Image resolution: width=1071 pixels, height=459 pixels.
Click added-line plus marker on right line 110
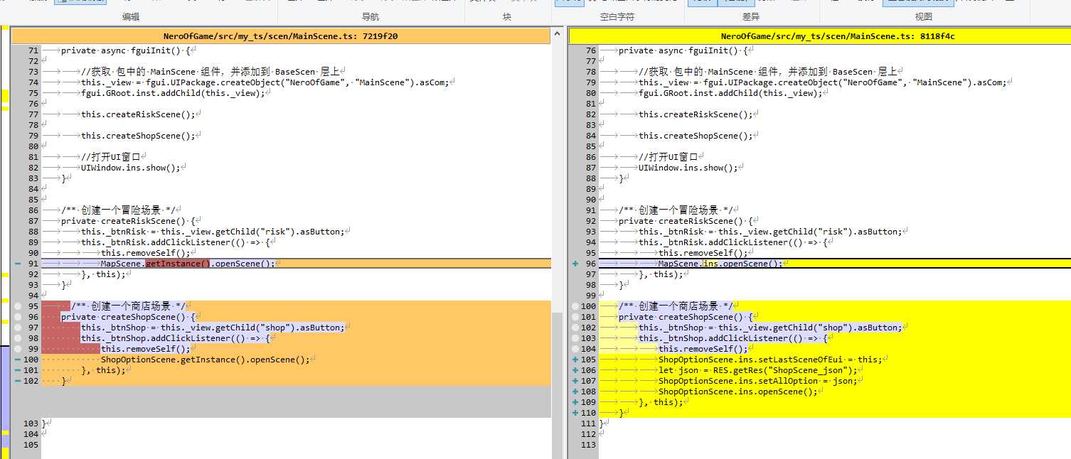575,413
